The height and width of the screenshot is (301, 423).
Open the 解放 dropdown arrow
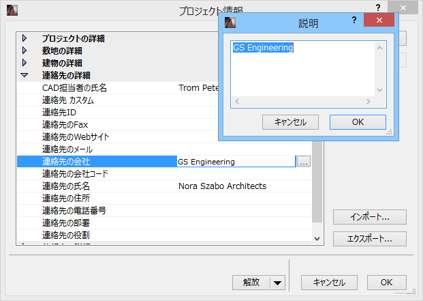click(278, 283)
